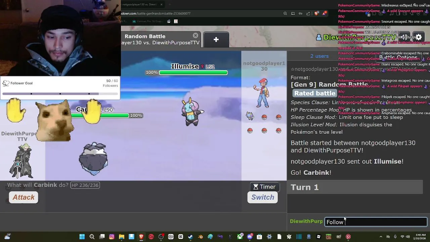Open the T icon bookmark
This screenshot has height=242, width=430.
coord(176,21)
